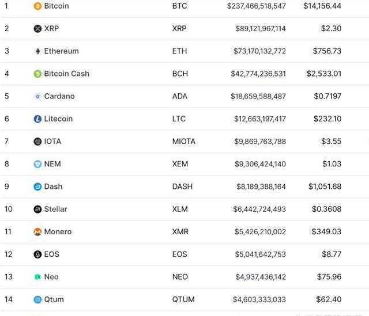Select the Ethereum price $756.73
This screenshot has width=369, height=316.
(x=327, y=51)
